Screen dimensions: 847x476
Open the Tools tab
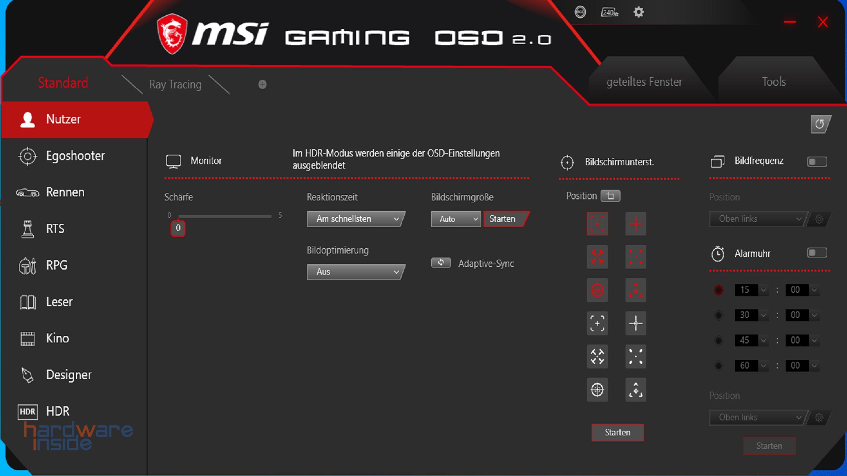(774, 82)
